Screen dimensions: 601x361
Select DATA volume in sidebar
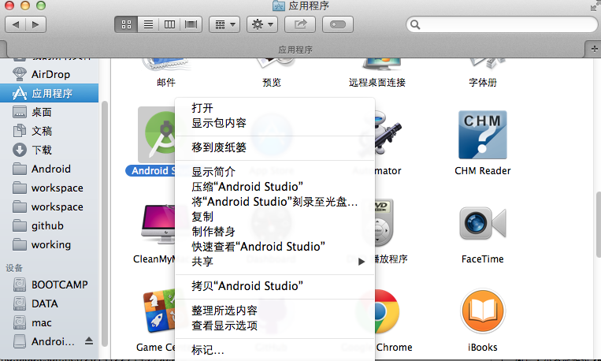point(49,303)
